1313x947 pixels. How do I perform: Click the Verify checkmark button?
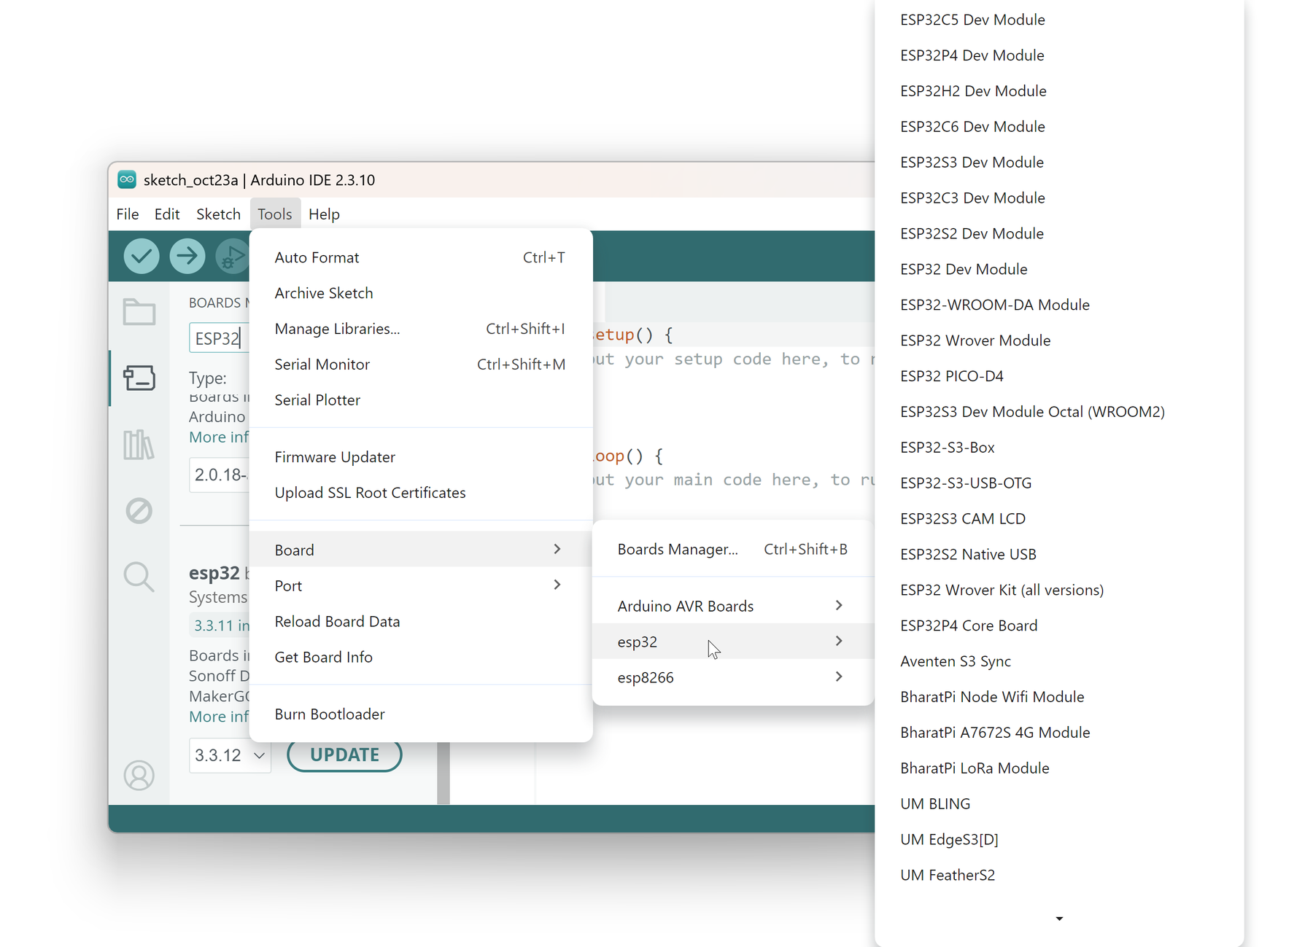click(142, 256)
